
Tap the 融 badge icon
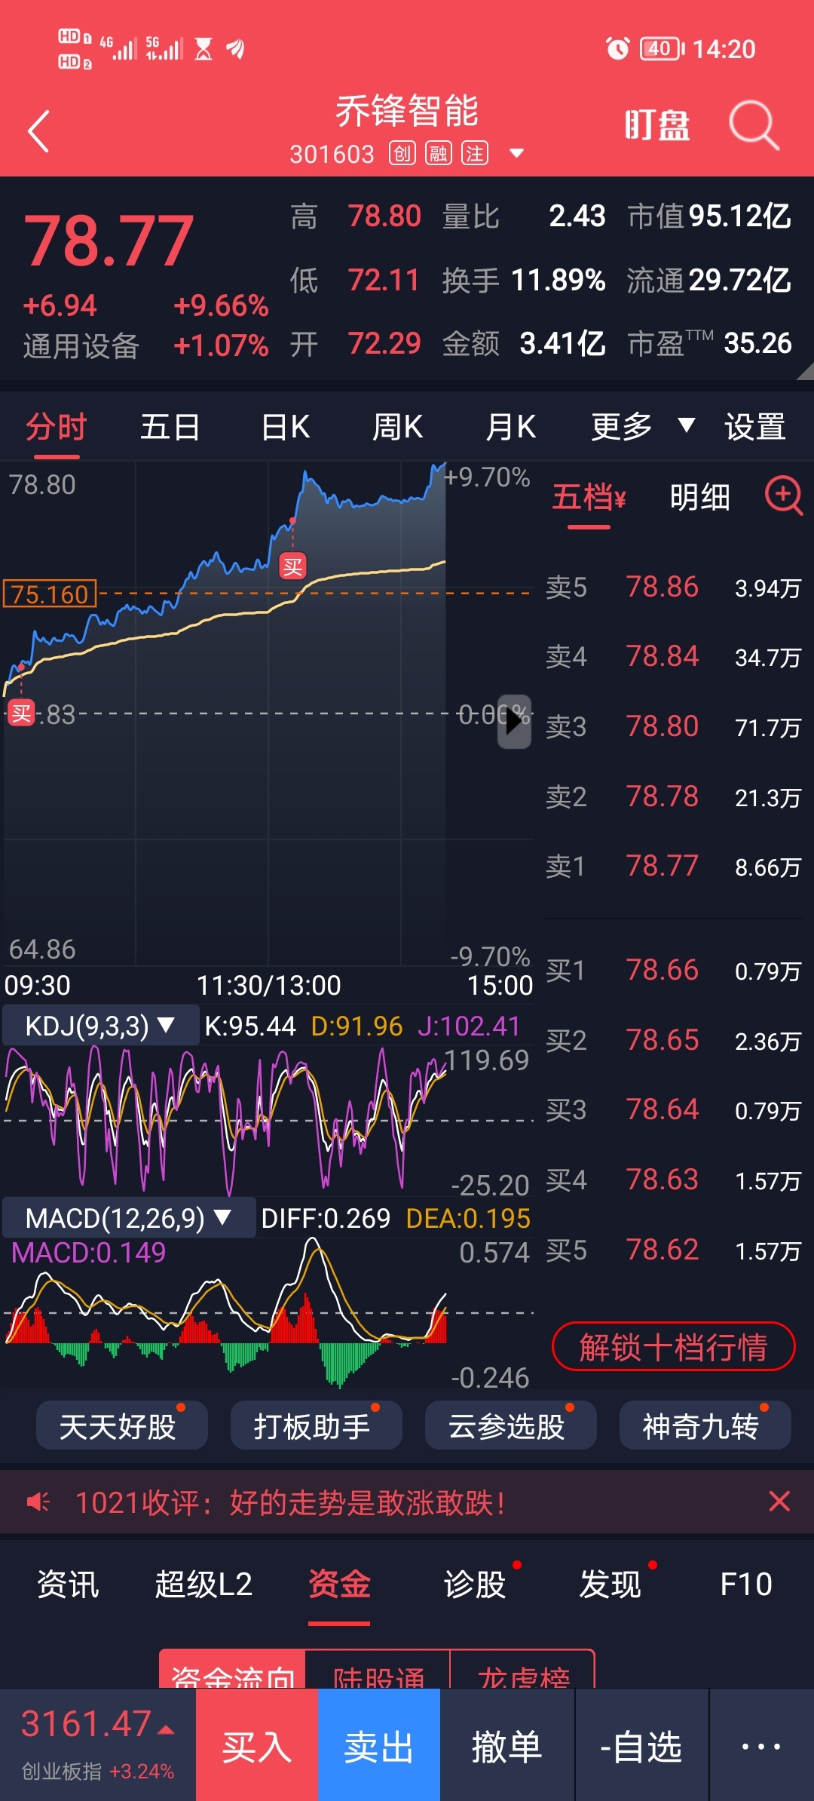(x=439, y=154)
